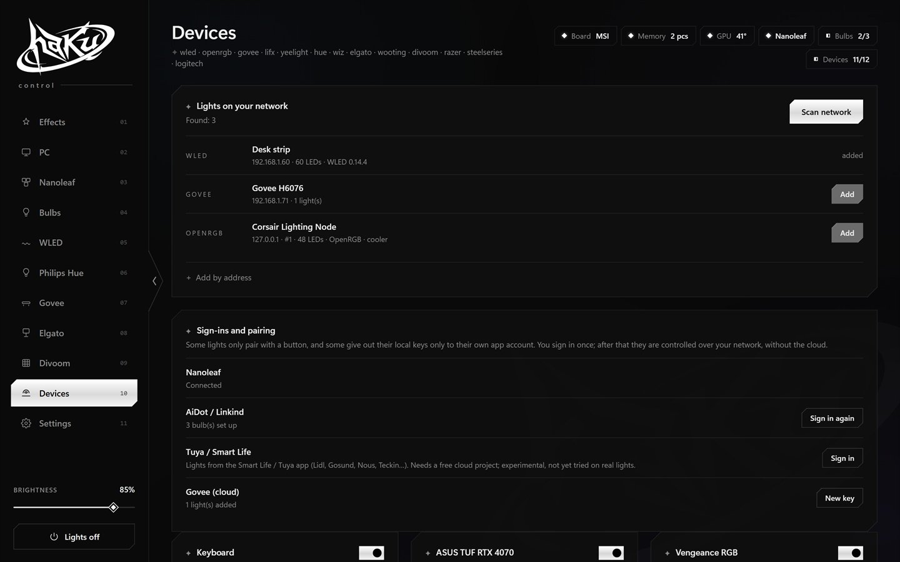Click the Nanoleaf panels icon in sidebar
Screen dimensions: 900x562
26,182
